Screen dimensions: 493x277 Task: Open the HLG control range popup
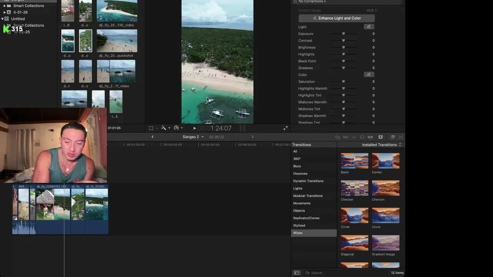372,10
